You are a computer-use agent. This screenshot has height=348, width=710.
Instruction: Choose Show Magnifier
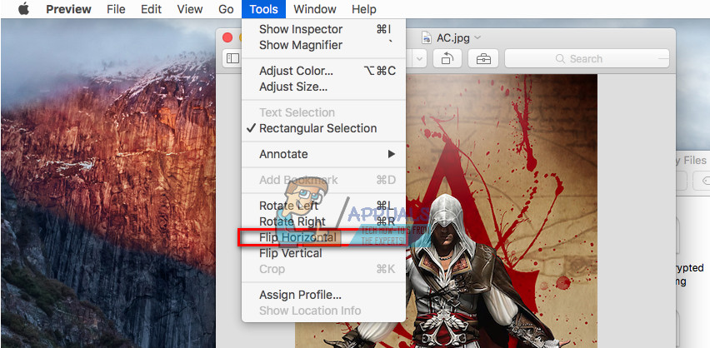pyautogui.click(x=323, y=45)
